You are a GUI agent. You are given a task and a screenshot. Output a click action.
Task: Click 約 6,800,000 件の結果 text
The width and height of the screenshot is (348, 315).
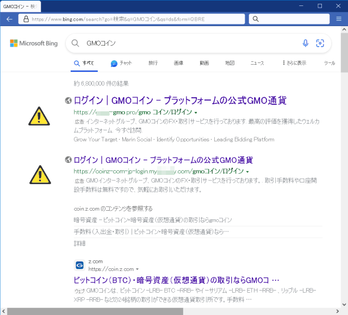pyautogui.click(x=101, y=84)
